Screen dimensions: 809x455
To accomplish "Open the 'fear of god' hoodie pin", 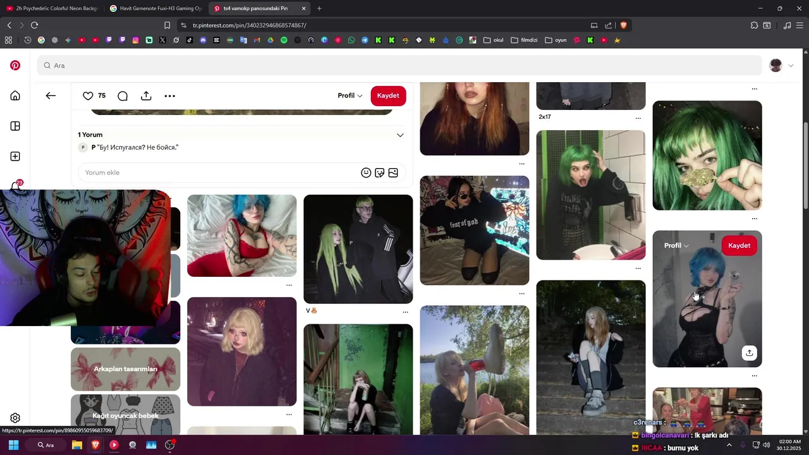I will (x=474, y=230).
